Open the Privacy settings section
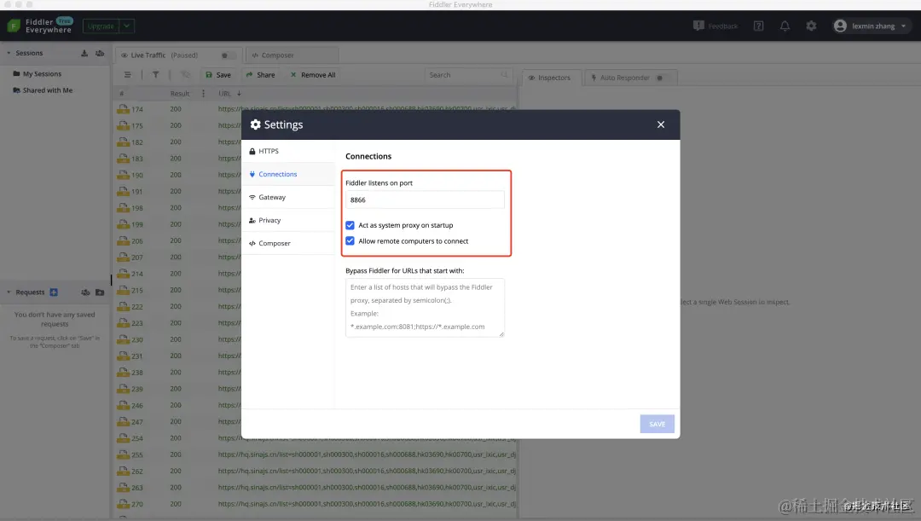The image size is (921, 521). click(288, 220)
